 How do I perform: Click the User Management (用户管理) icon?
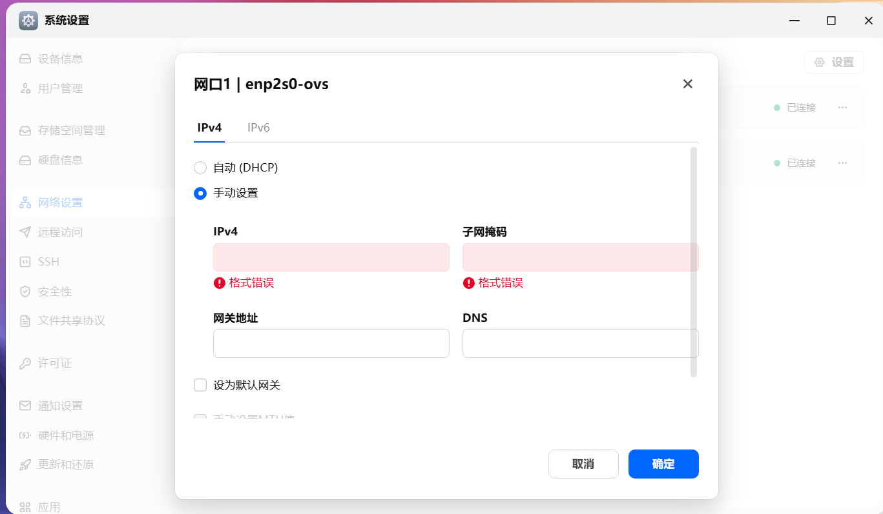tap(25, 89)
